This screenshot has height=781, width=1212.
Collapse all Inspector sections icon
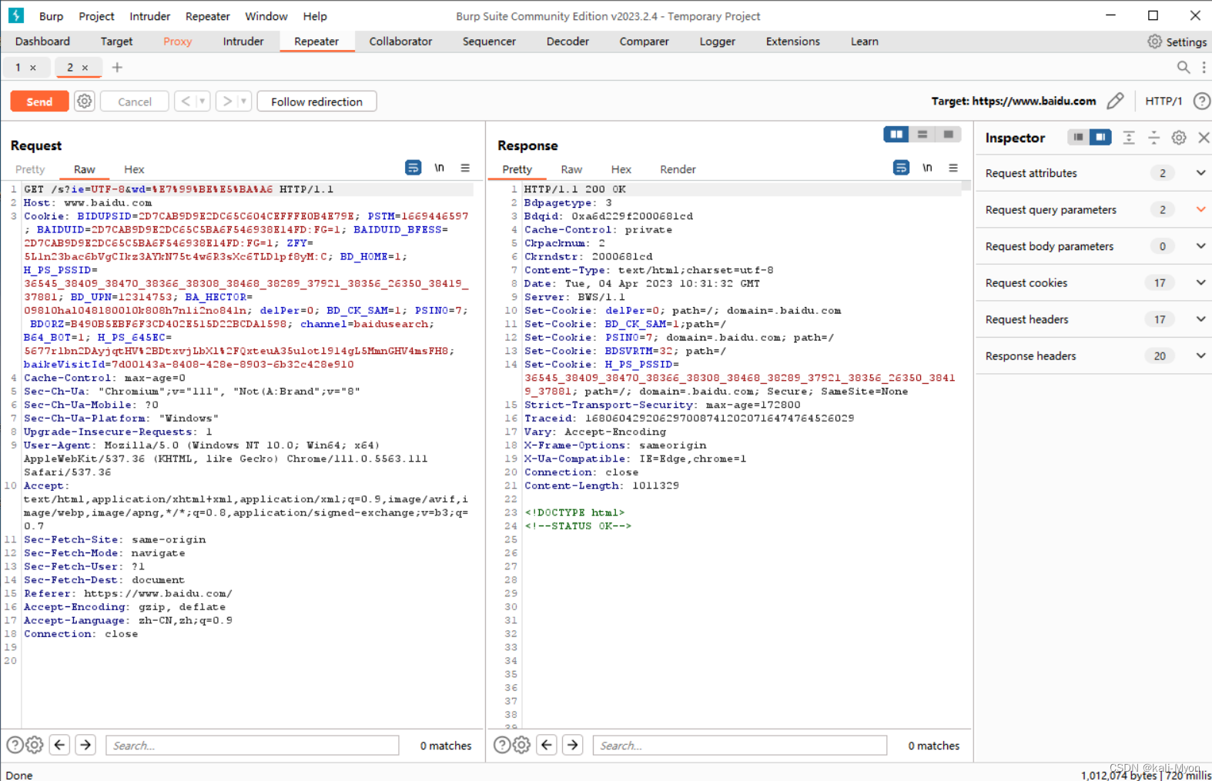(1153, 138)
